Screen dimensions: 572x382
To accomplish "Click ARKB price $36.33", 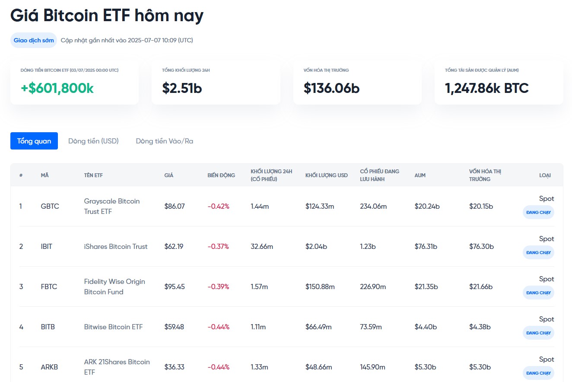I will (x=175, y=367).
